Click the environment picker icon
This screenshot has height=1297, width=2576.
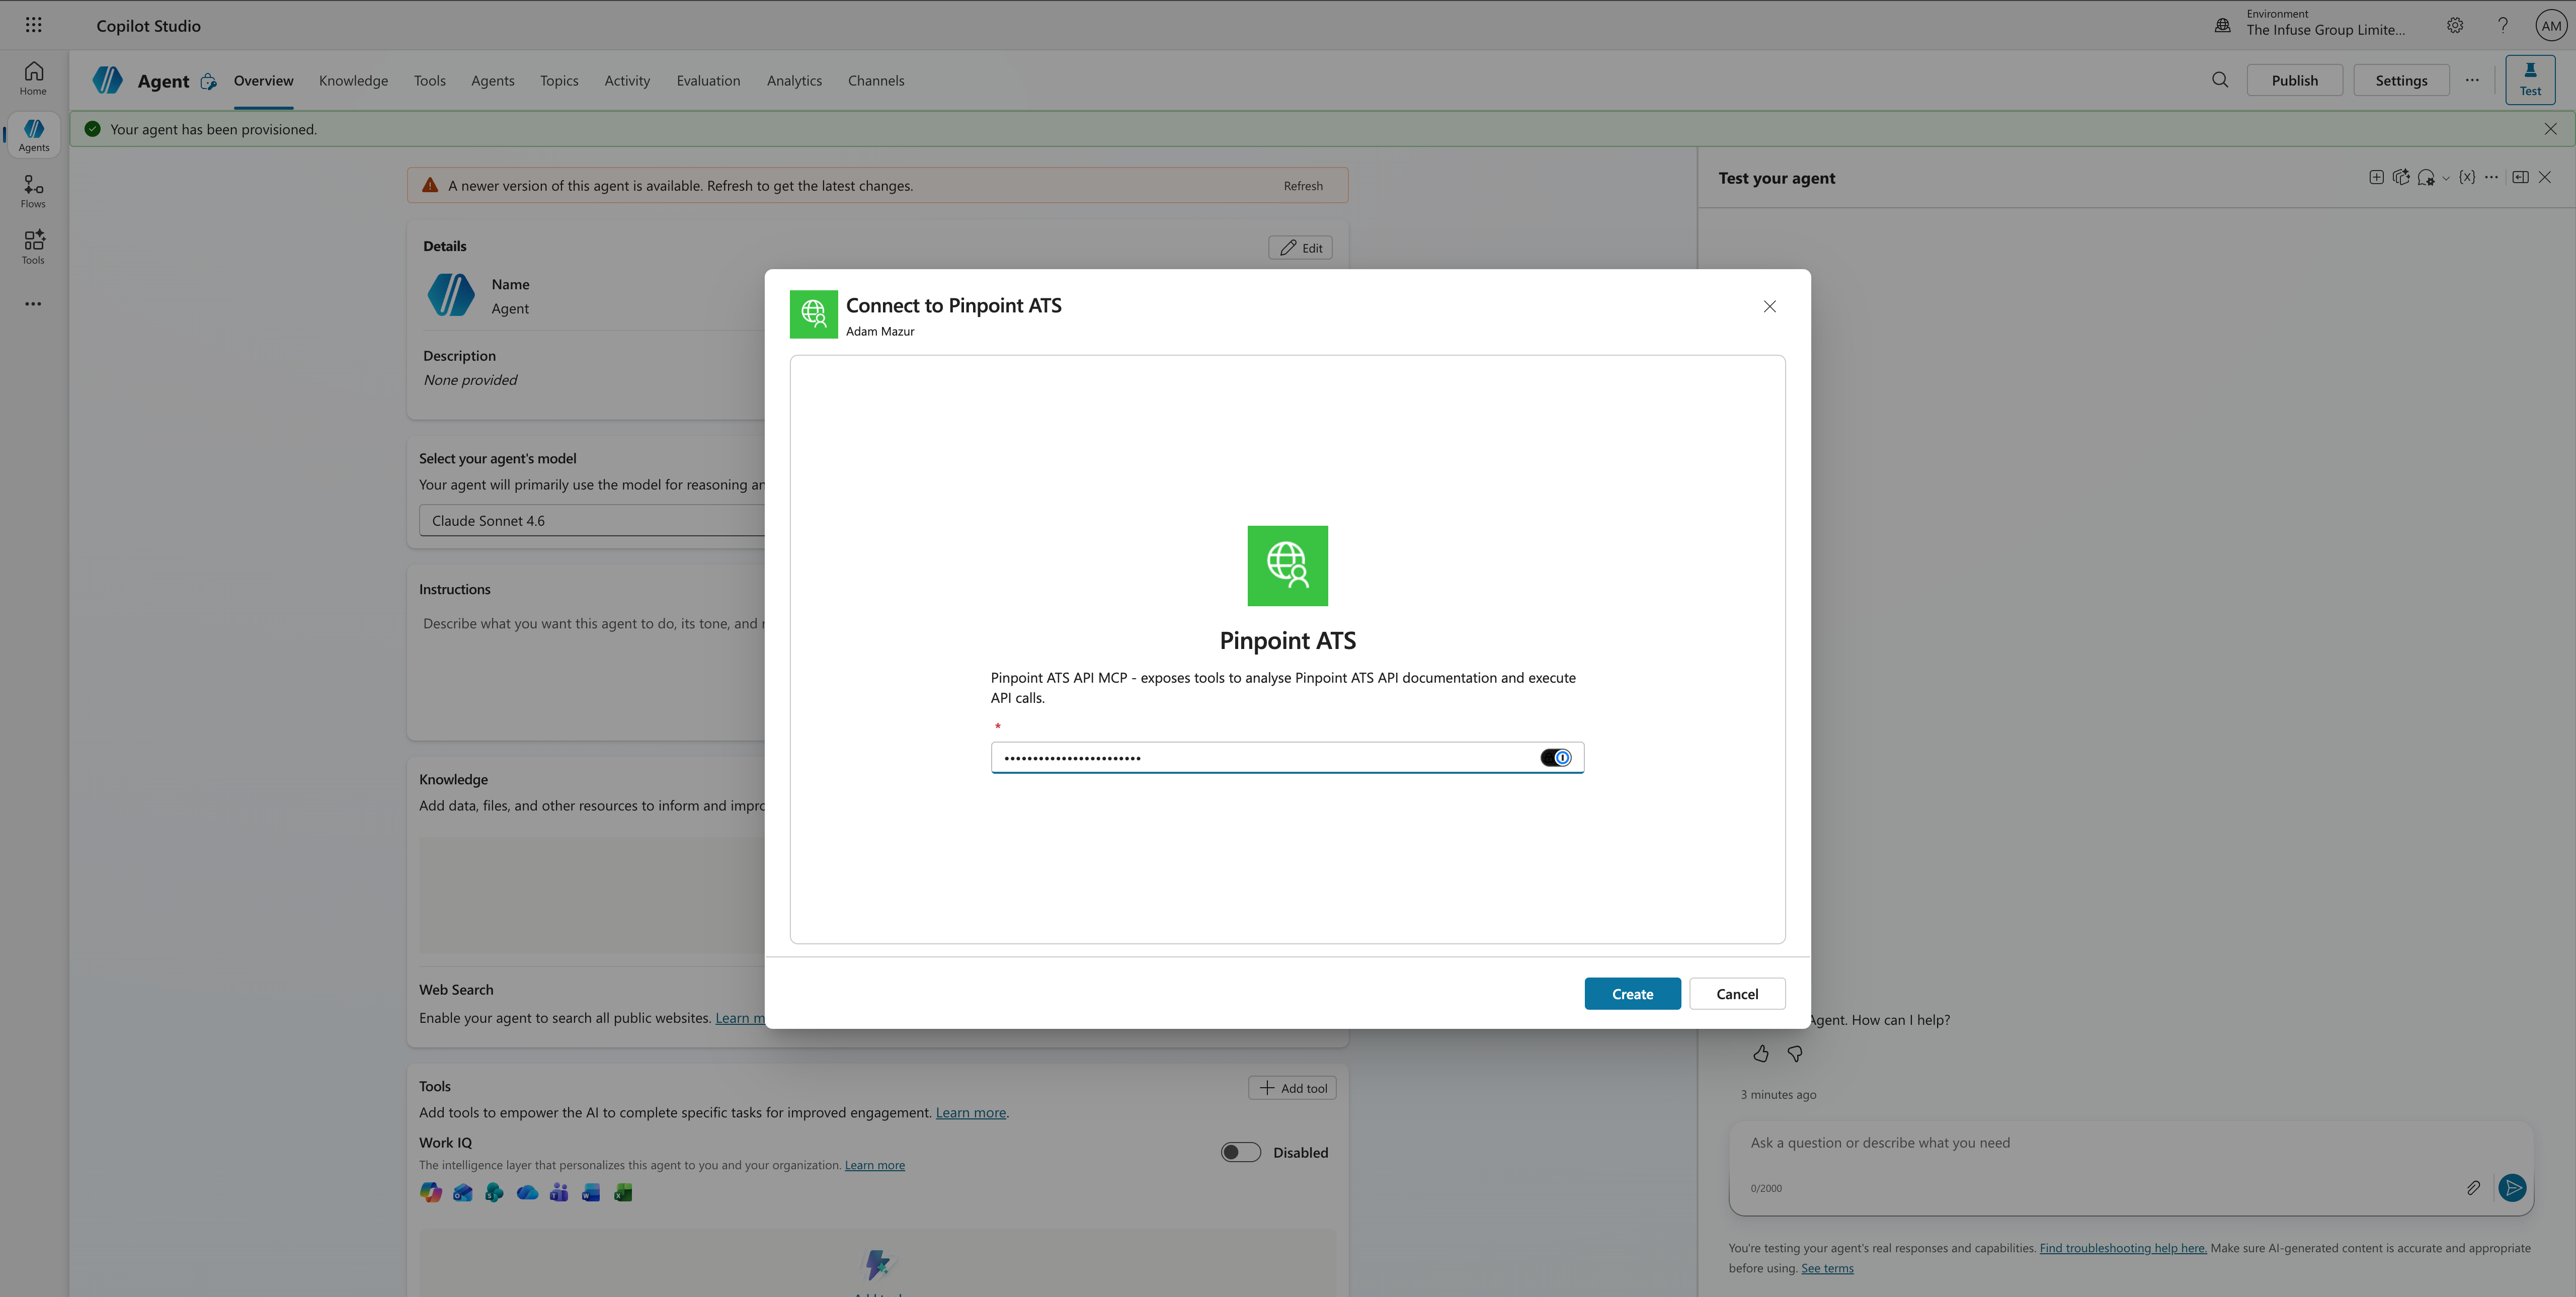click(x=2222, y=25)
